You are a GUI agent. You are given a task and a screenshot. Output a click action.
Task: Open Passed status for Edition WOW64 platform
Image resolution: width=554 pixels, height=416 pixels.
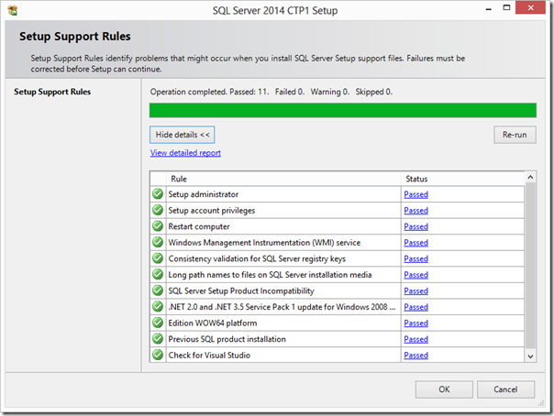[x=415, y=323]
